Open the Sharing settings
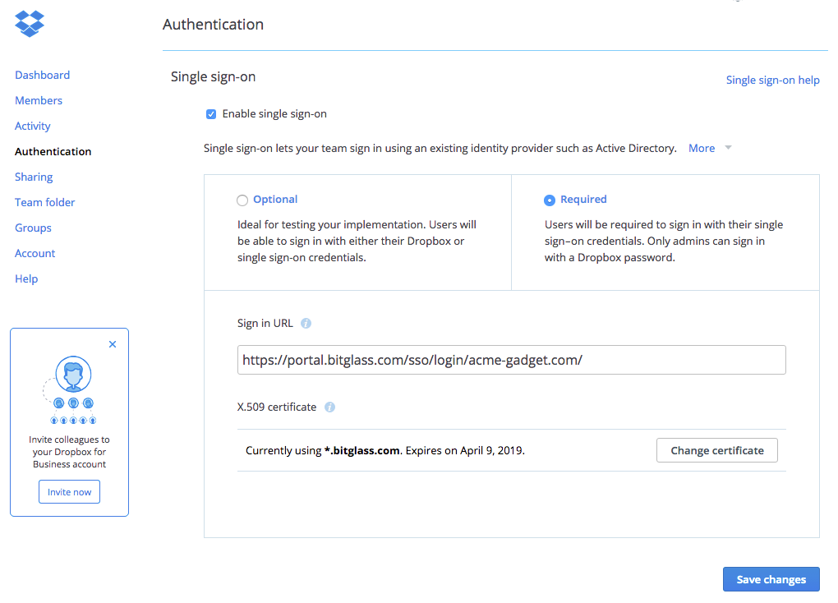 33,177
